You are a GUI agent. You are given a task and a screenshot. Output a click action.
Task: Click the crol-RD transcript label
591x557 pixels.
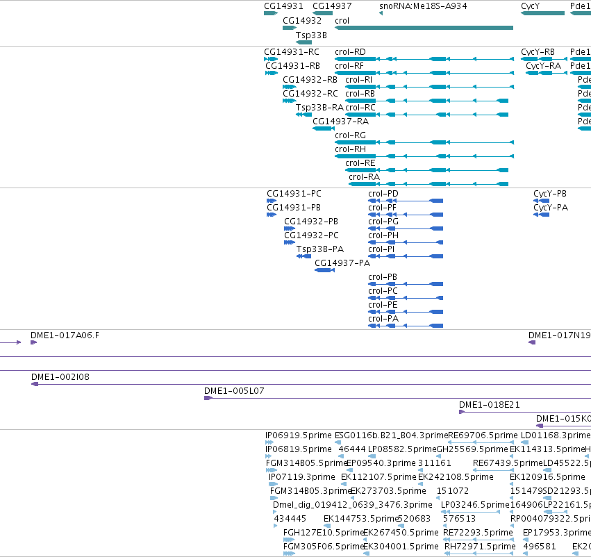(x=350, y=52)
